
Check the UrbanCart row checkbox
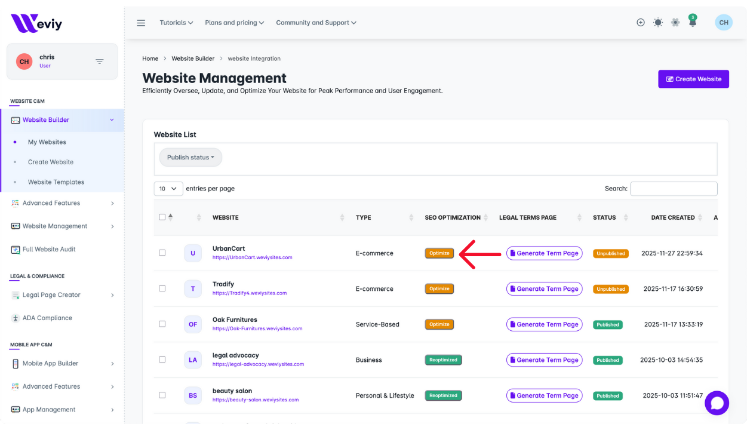pyautogui.click(x=162, y=253)
